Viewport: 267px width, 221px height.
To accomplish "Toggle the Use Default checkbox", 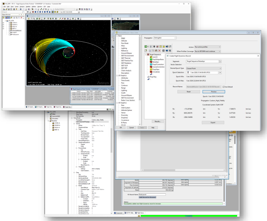I will click(224, 87).
